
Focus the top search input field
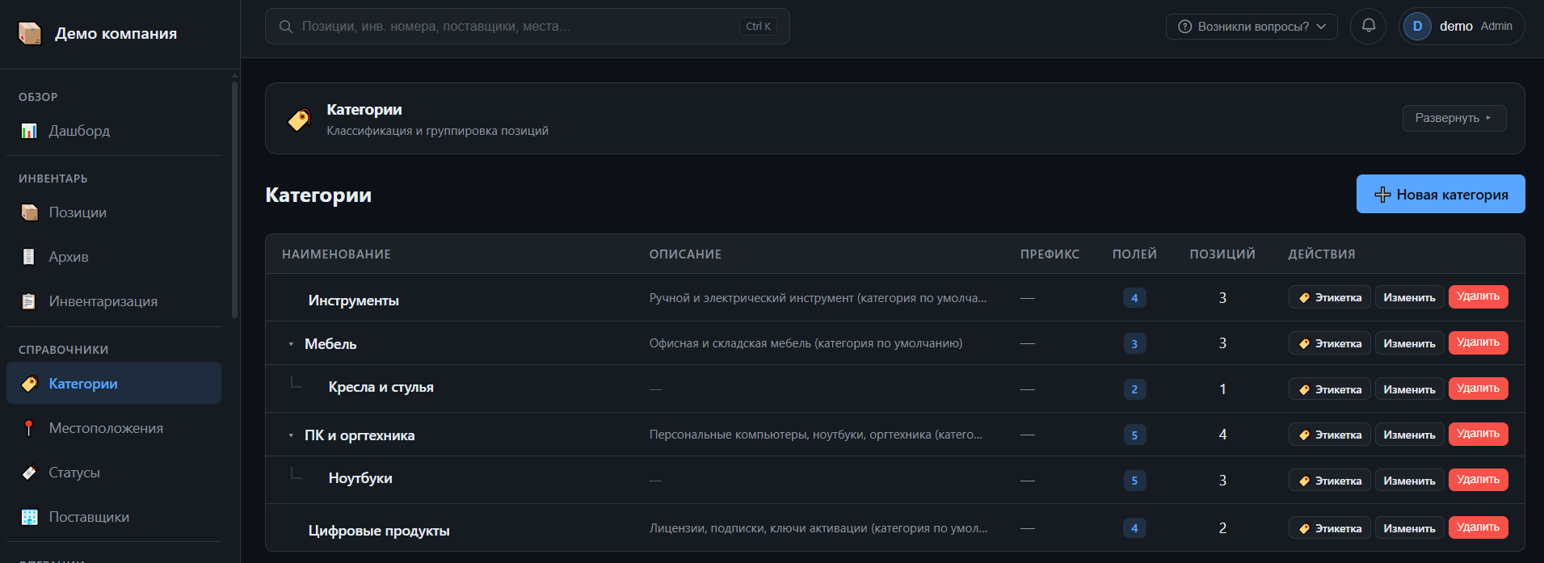(x=527, y=27)
